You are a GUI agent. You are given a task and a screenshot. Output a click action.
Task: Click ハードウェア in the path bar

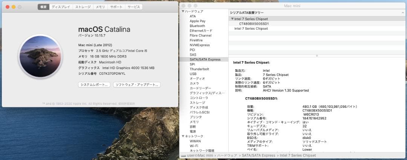tap(227, 155)
